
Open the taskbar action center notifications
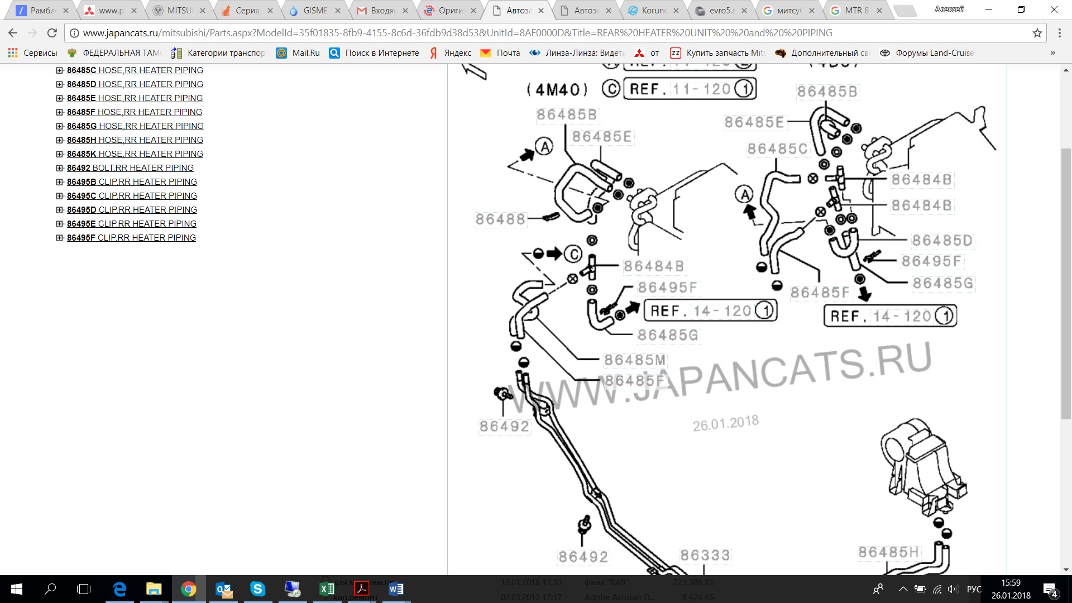[x=1050, y=590]
